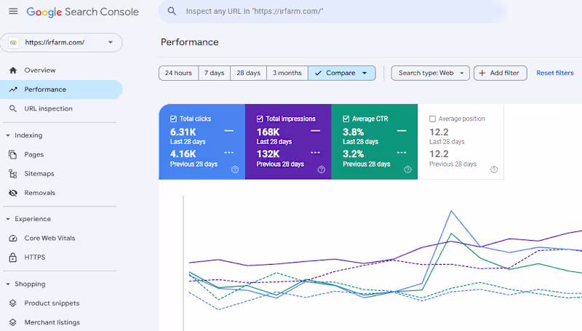The width and height of the screenshot is (582, 331).
Task: Open the Search type: Web dropdown
Action: (431, 73)
